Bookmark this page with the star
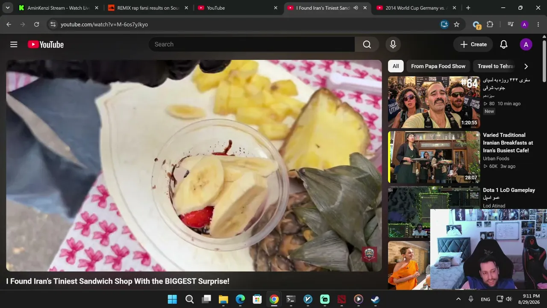 (456, 24)
